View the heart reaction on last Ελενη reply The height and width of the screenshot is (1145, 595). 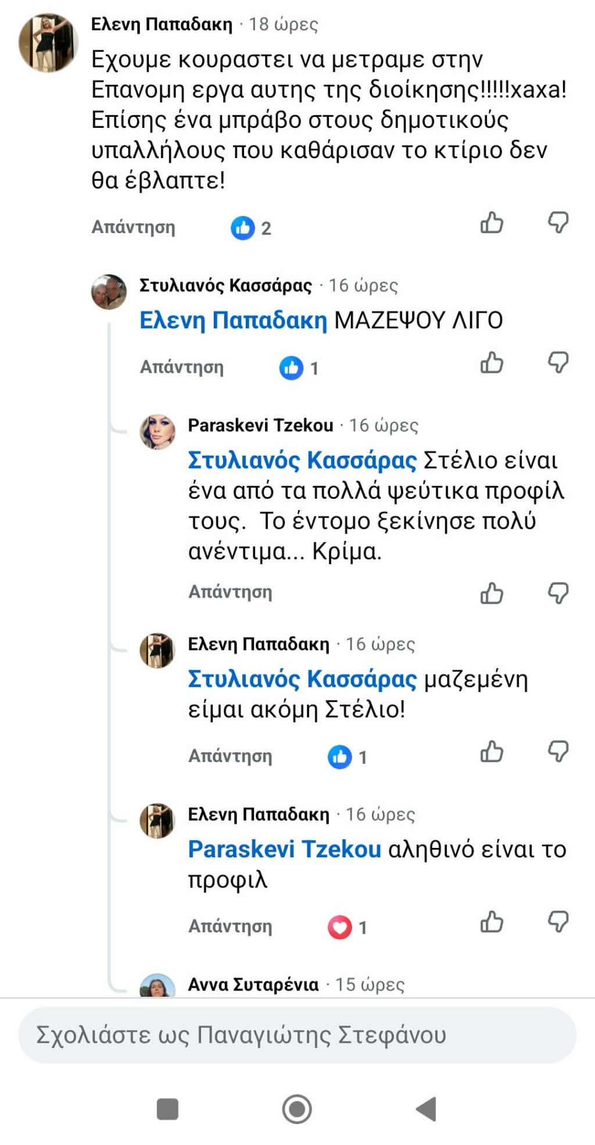click(x=347, y=928)
